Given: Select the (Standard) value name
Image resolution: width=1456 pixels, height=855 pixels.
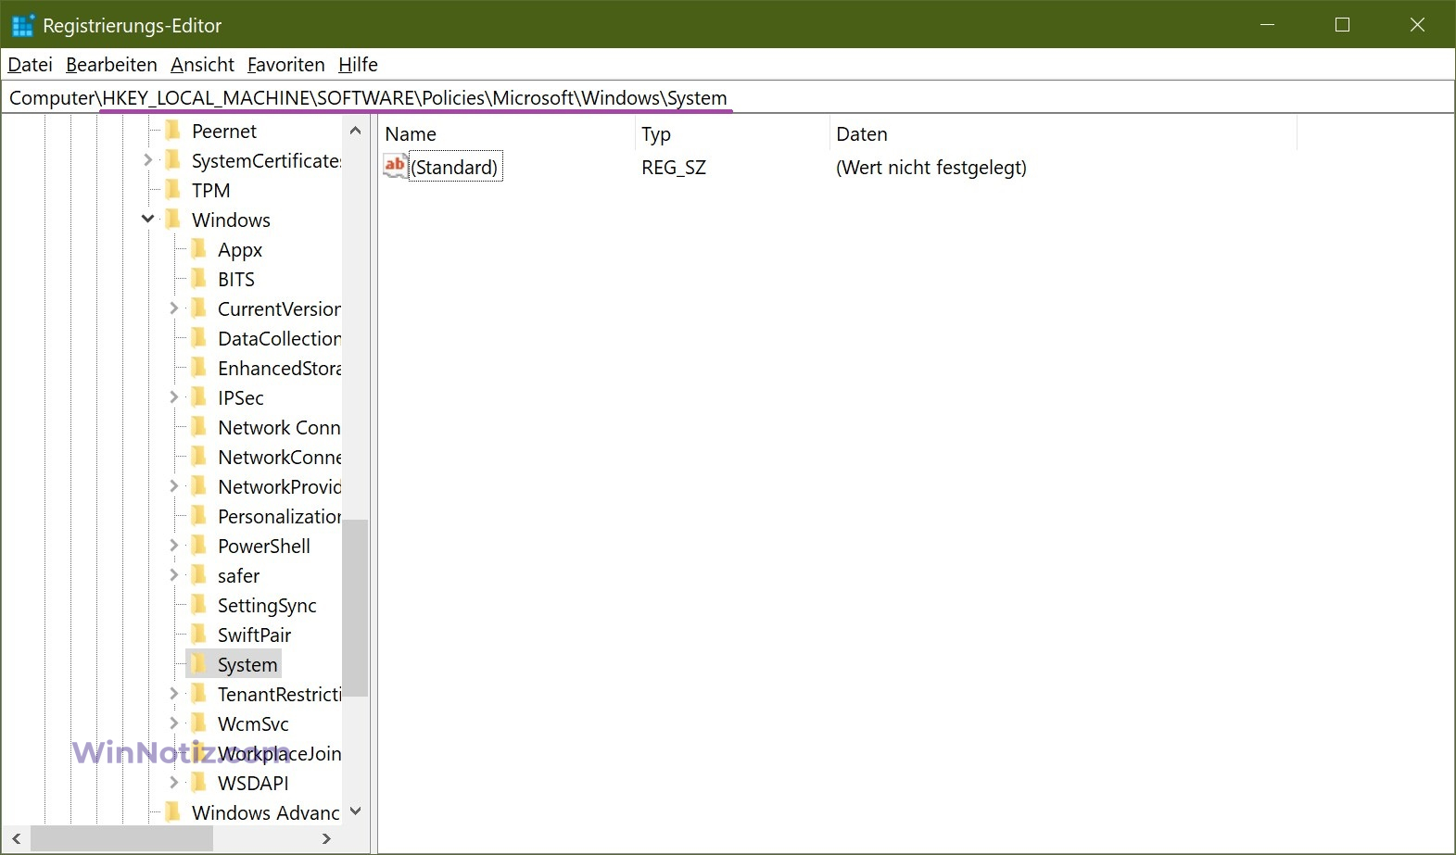Looking at the screenshot, I should click(455, 167).
